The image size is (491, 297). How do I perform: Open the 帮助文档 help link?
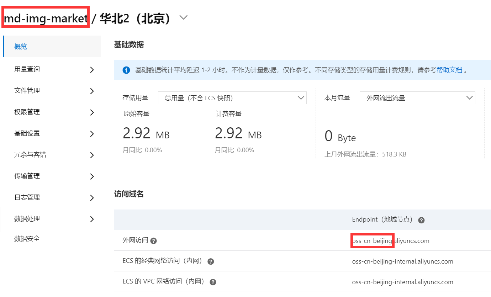[449, 70]
